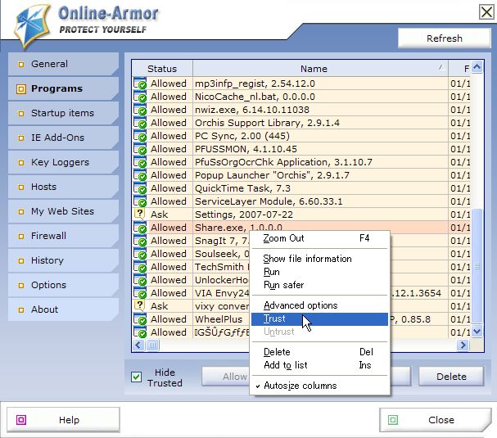Viewport: 497px width, 438px height.
Task: Click the purple square icon on Help button
Action: 21,420
